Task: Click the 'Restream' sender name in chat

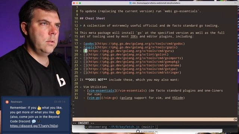Action: [x=16, y=102]
